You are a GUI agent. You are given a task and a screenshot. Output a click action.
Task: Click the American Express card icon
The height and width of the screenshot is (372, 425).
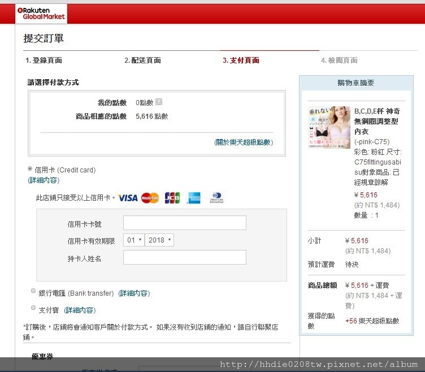tap(194, 198)
